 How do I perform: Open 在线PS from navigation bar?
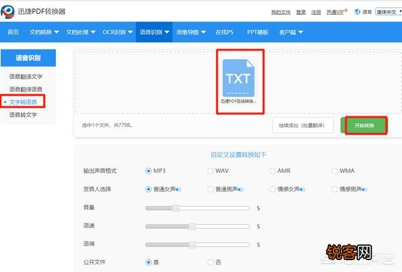(225, 32)
